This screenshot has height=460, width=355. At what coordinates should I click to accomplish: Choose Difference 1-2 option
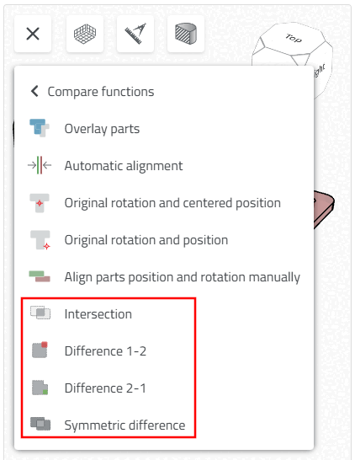pos(105,351)
